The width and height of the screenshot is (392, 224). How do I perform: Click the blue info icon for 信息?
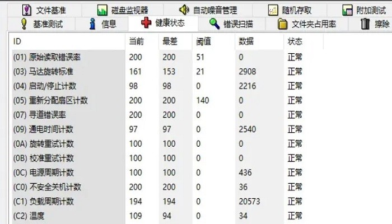[92, 24]
